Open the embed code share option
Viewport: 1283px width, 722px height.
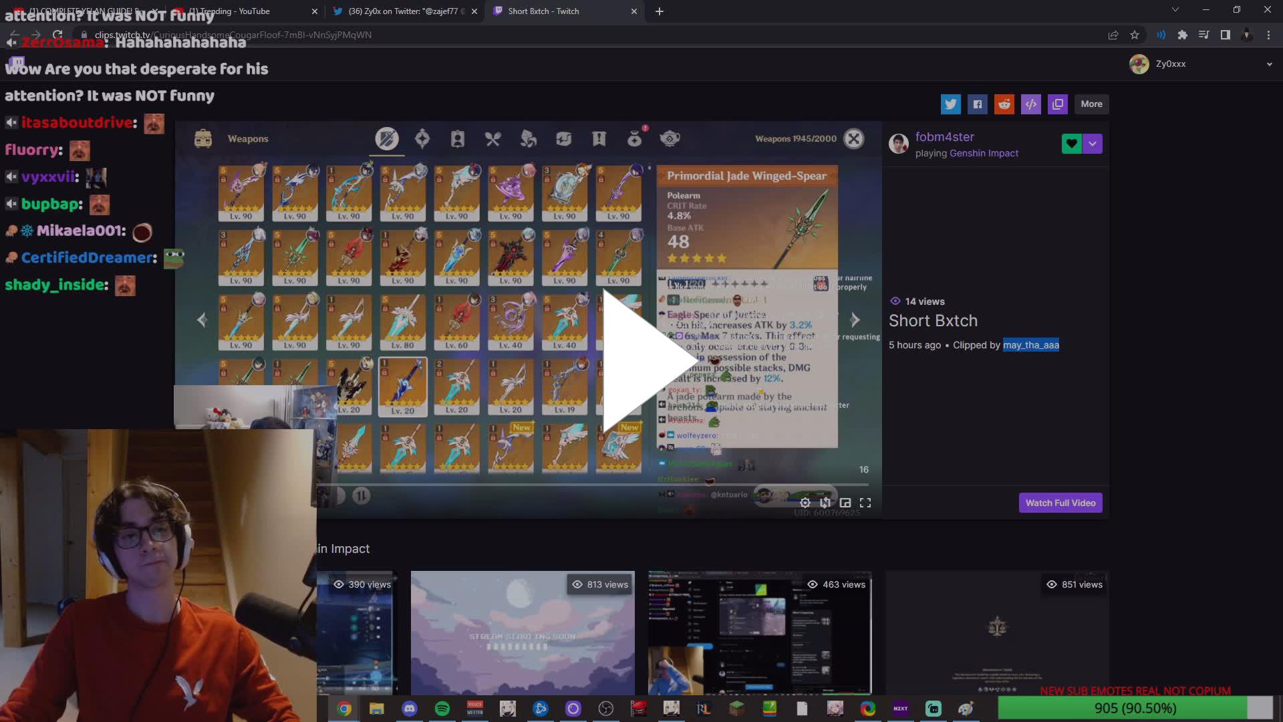(x=1031, y=104)
